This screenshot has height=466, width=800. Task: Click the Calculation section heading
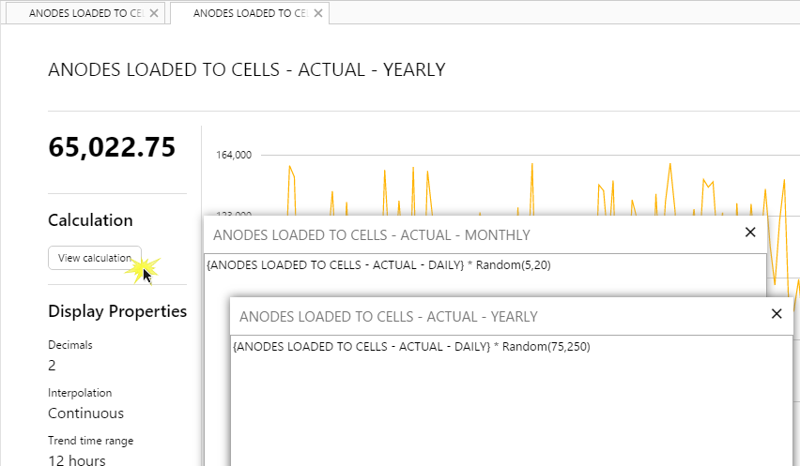(90, 220)
